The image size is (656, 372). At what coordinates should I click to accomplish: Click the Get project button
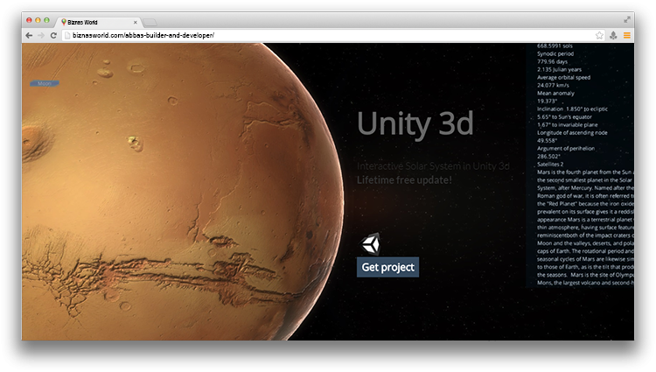(x=387, y=267)
